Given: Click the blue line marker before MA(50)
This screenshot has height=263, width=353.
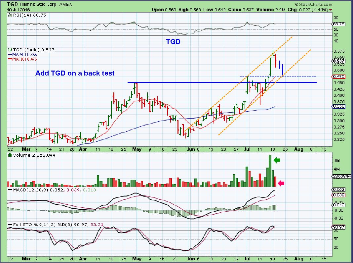Looking at the screenshot, I should point(10,55).
